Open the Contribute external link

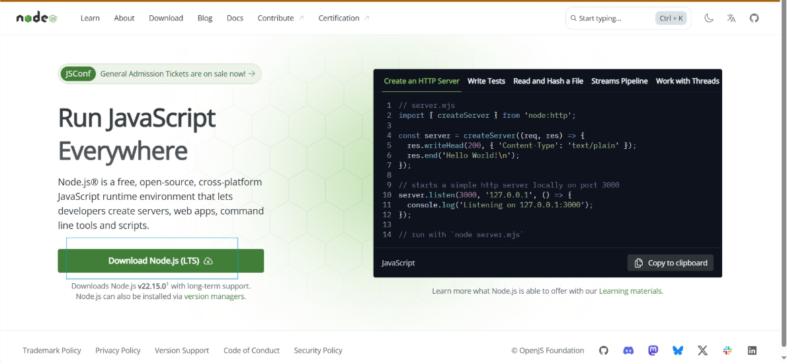click(x=280, y=18)
